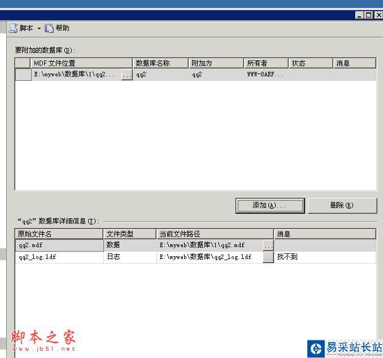Click the 状态 column header
Viewport: 383px width, 358px height.
311,63
